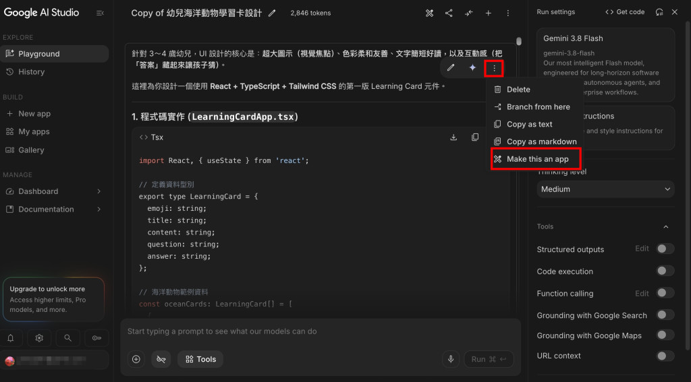
Task: Rerun the response with sparkle icon
Action: 472,68
